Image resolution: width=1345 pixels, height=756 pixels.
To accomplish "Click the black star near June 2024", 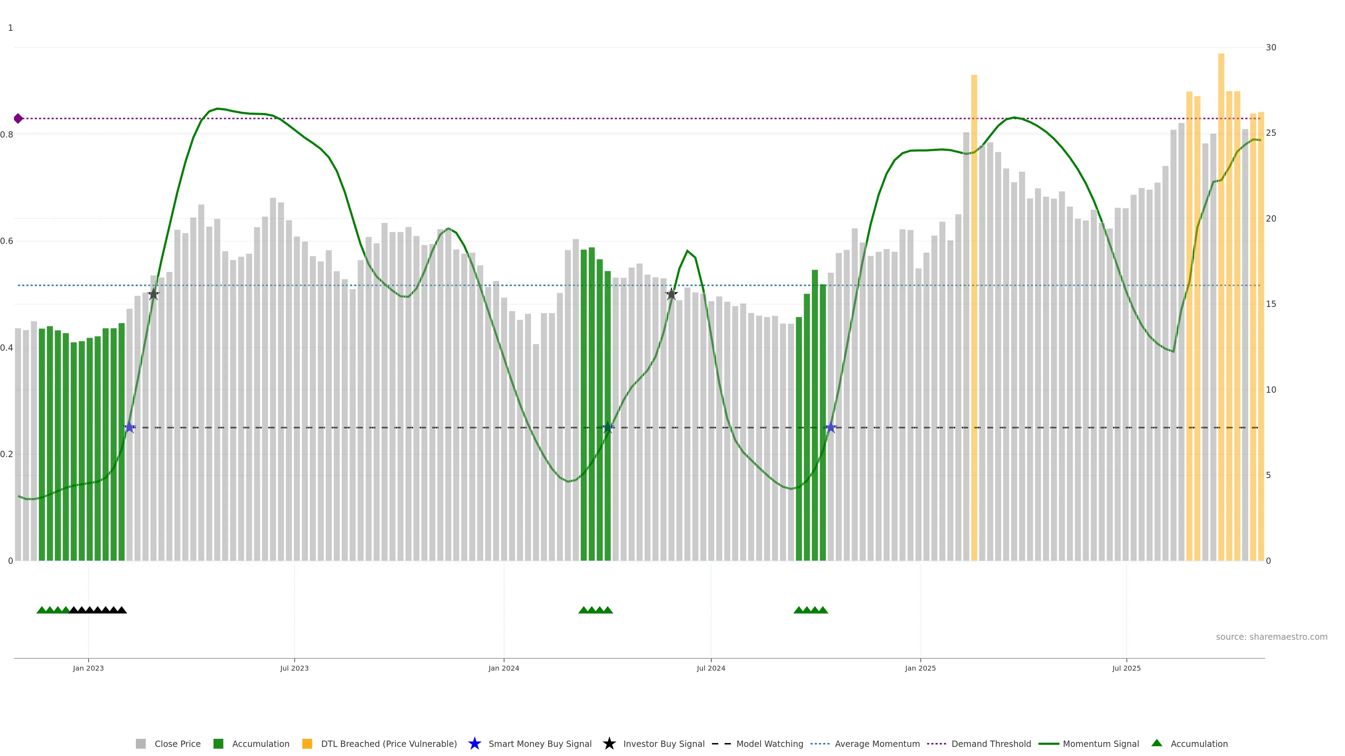I will 671,294.
